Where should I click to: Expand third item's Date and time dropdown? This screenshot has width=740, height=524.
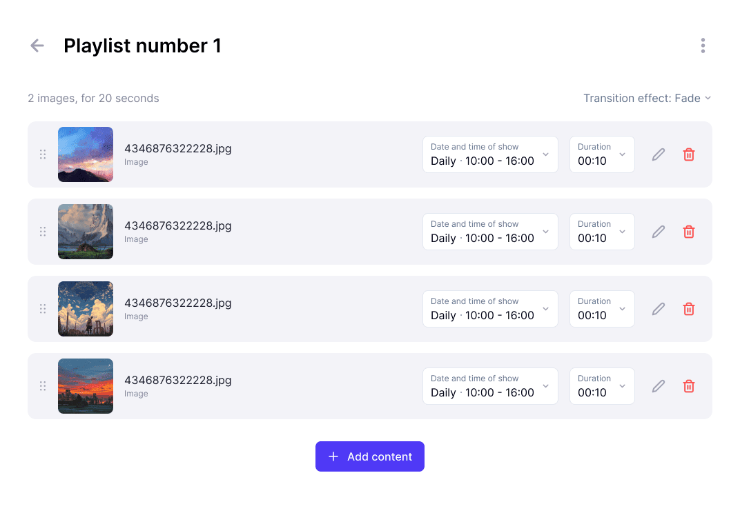pyautogui.click(x=490, y=309)
